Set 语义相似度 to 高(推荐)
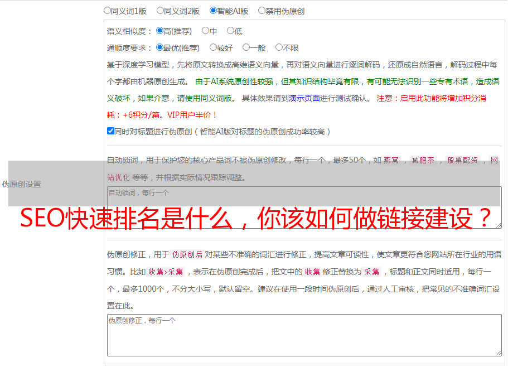The height and width of the screenshot is (367, 508). [x=159, y=31]
